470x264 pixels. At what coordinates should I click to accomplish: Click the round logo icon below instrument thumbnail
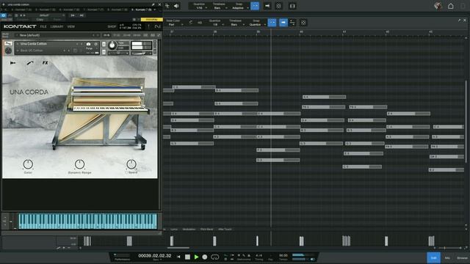[8, 51]
